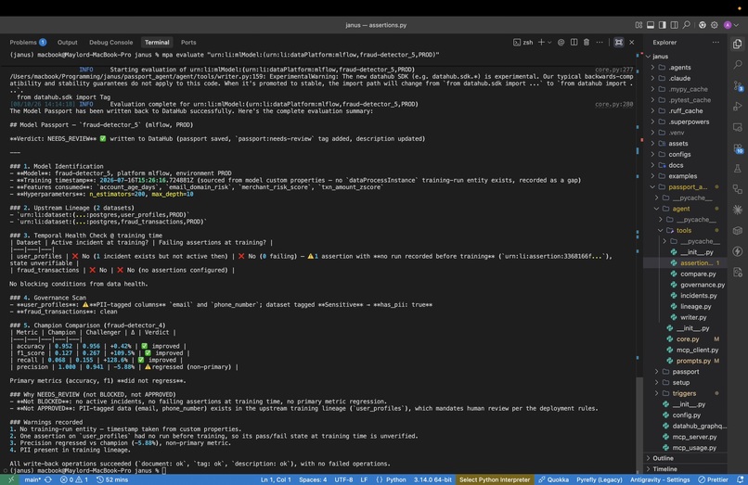Open the Run and Debug view
This screenshot has height=485, width=748.
click(738, 107)
